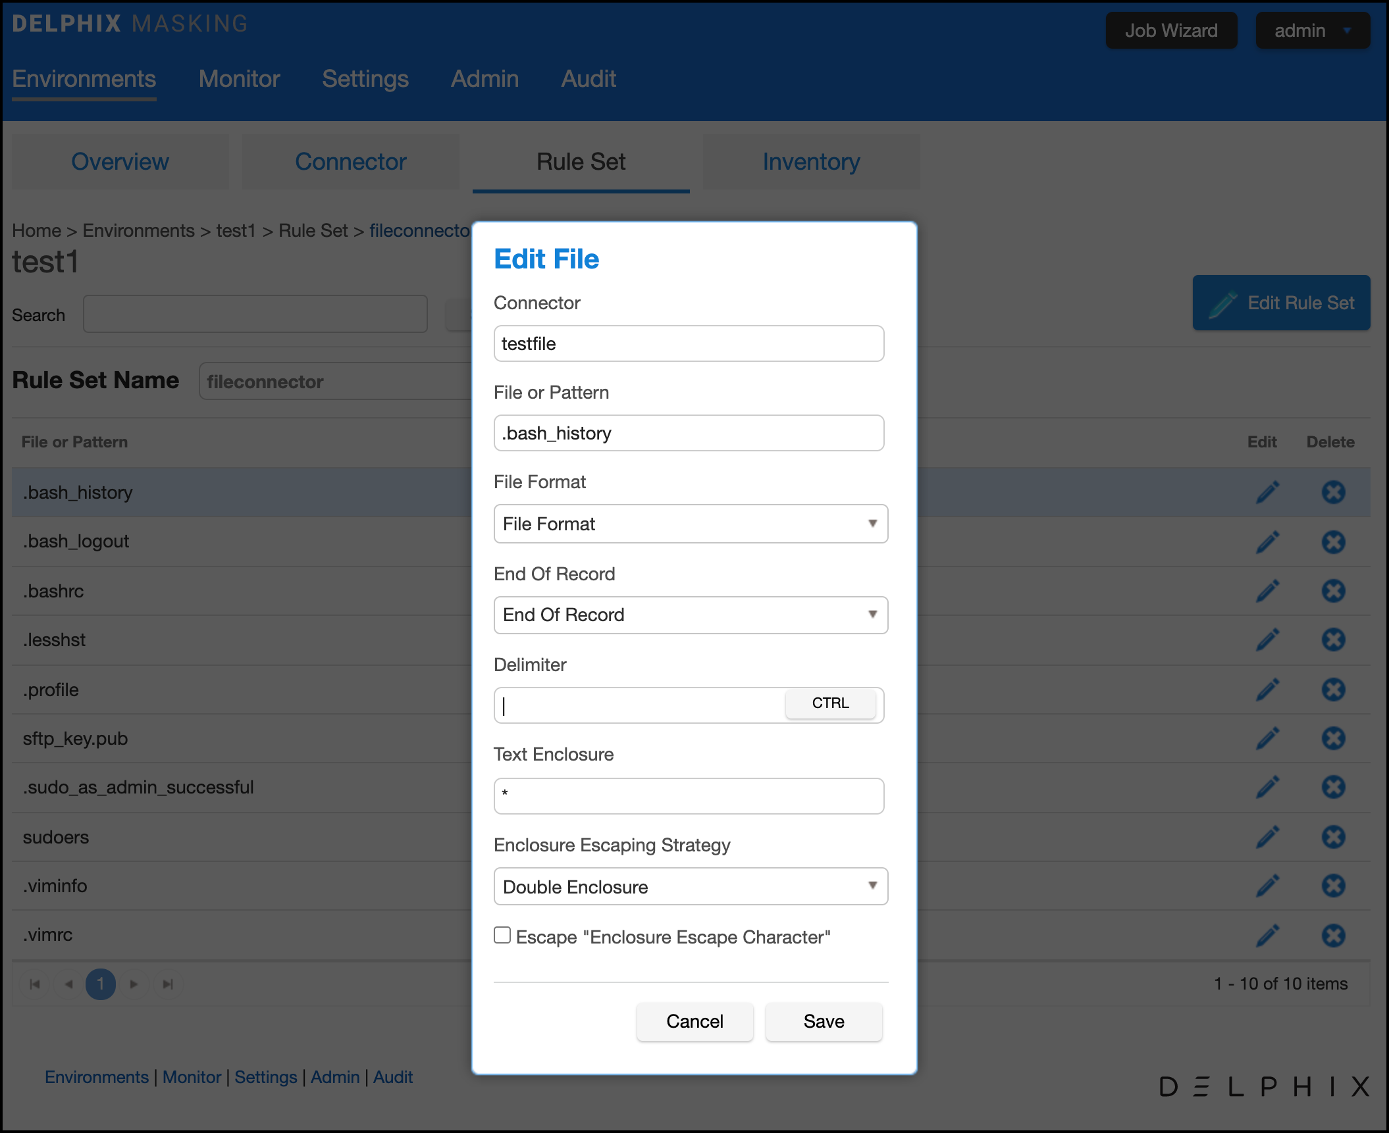Expand the End Of Record dropdown

click(690, 615)
